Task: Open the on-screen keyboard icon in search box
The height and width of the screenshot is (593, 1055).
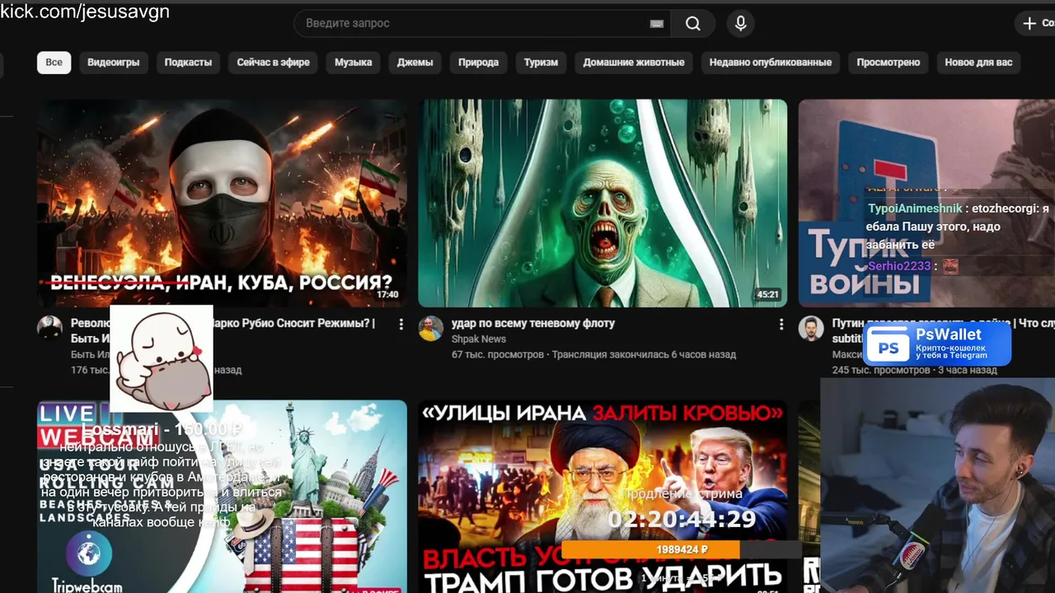Action: (657, 24)
